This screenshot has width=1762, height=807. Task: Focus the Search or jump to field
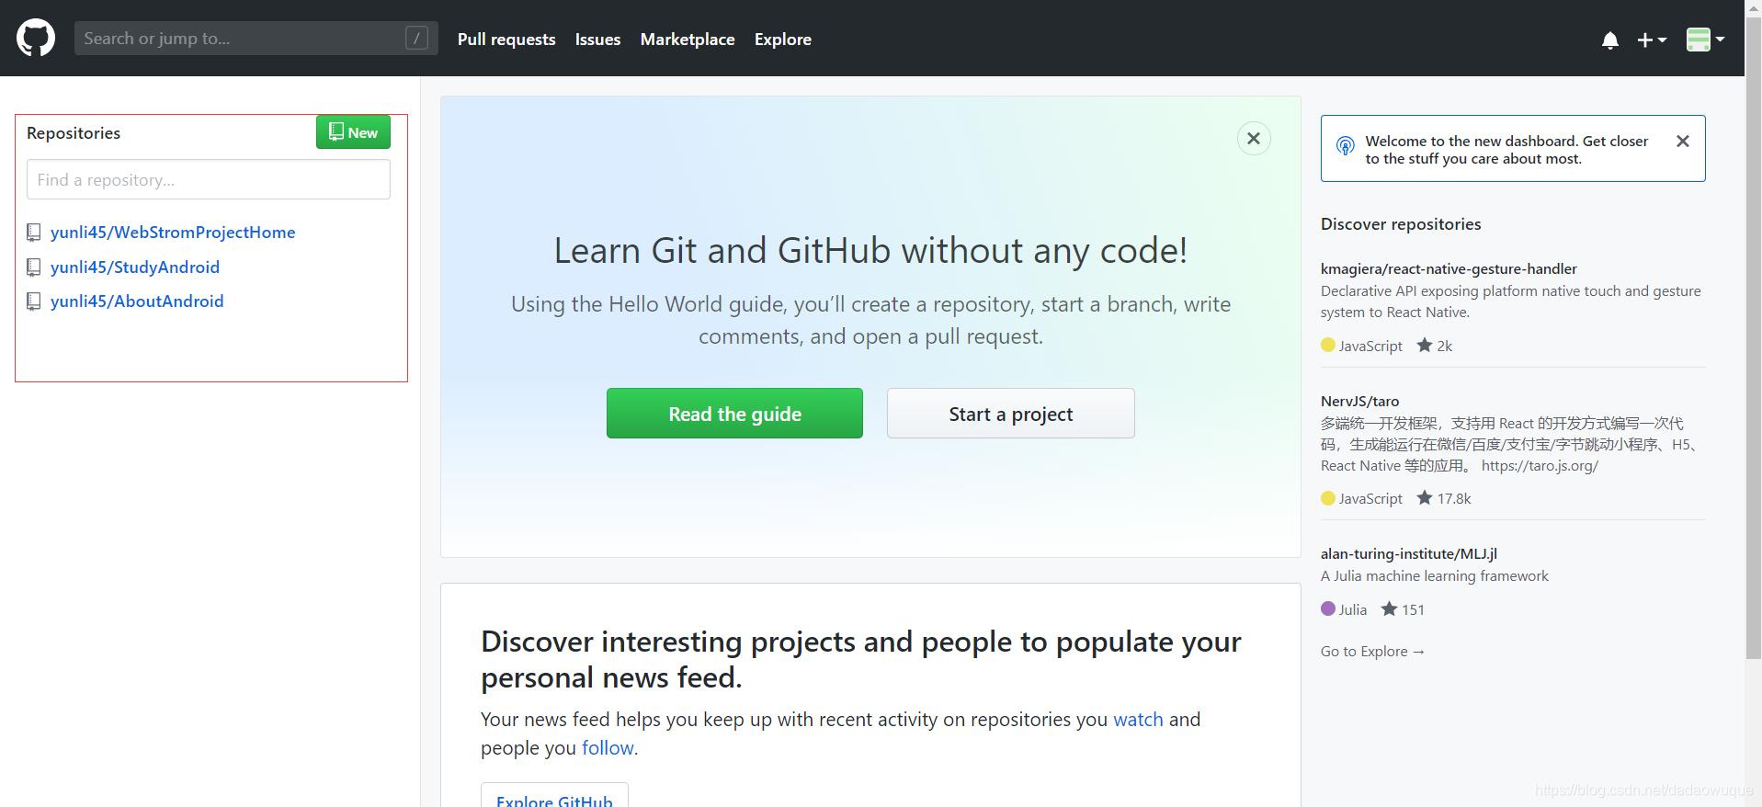point(256,39)
